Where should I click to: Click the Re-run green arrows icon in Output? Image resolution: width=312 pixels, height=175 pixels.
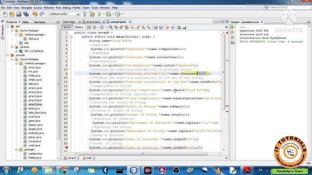coord(233,27)
